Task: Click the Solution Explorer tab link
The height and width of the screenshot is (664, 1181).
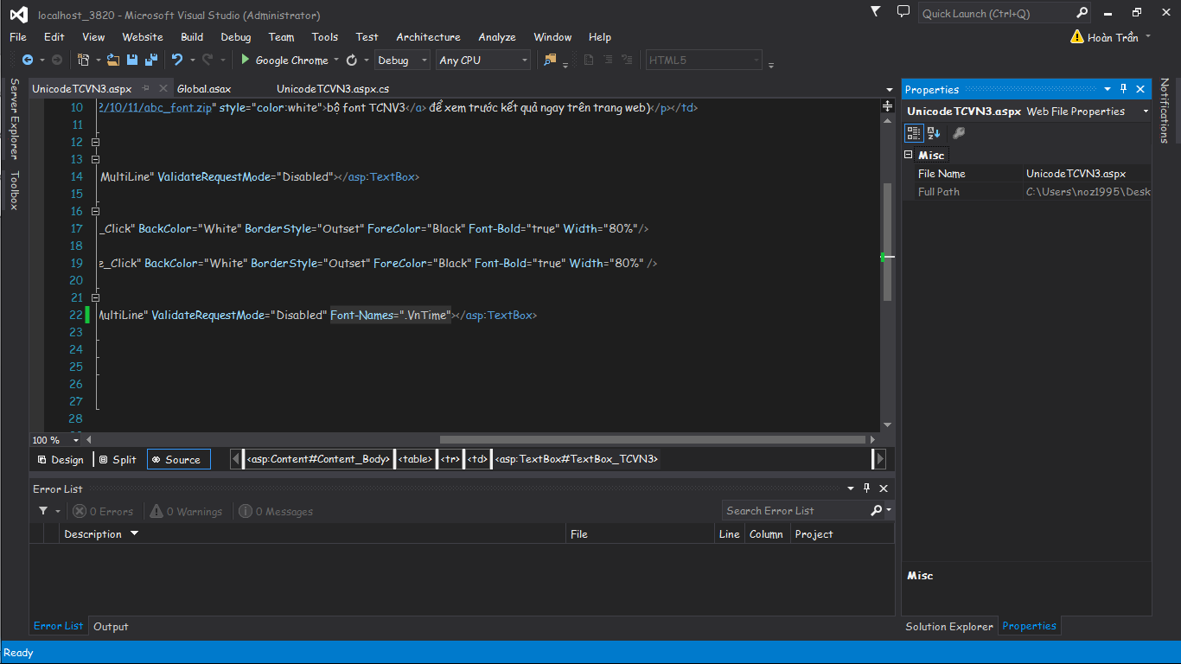Action: pyautogui.click(x=948, y=626)
